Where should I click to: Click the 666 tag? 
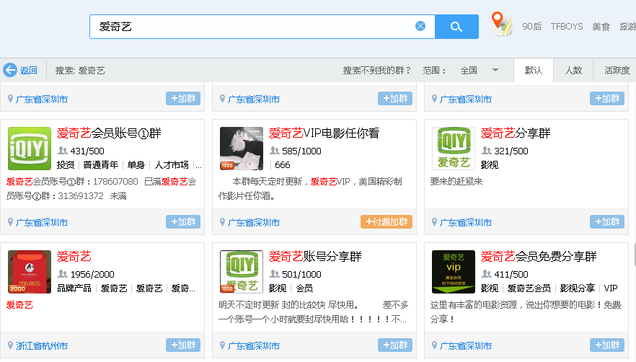point(283,164)
